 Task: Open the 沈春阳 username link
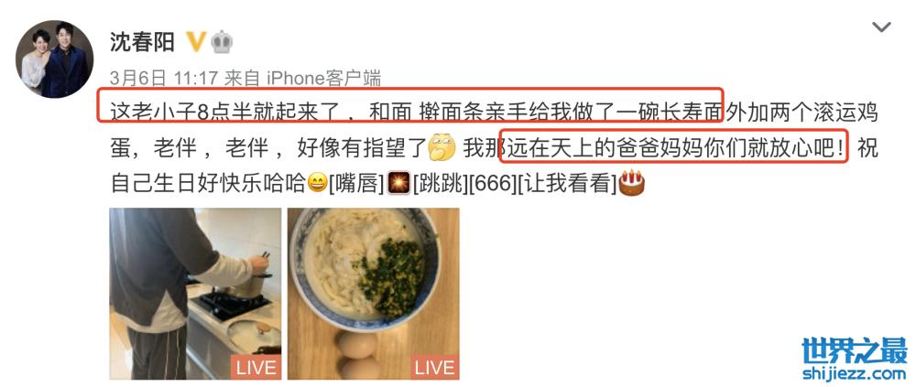pyautogui.click(x=143, y=41)
